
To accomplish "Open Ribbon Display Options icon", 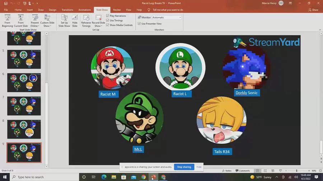I will 290,3.
